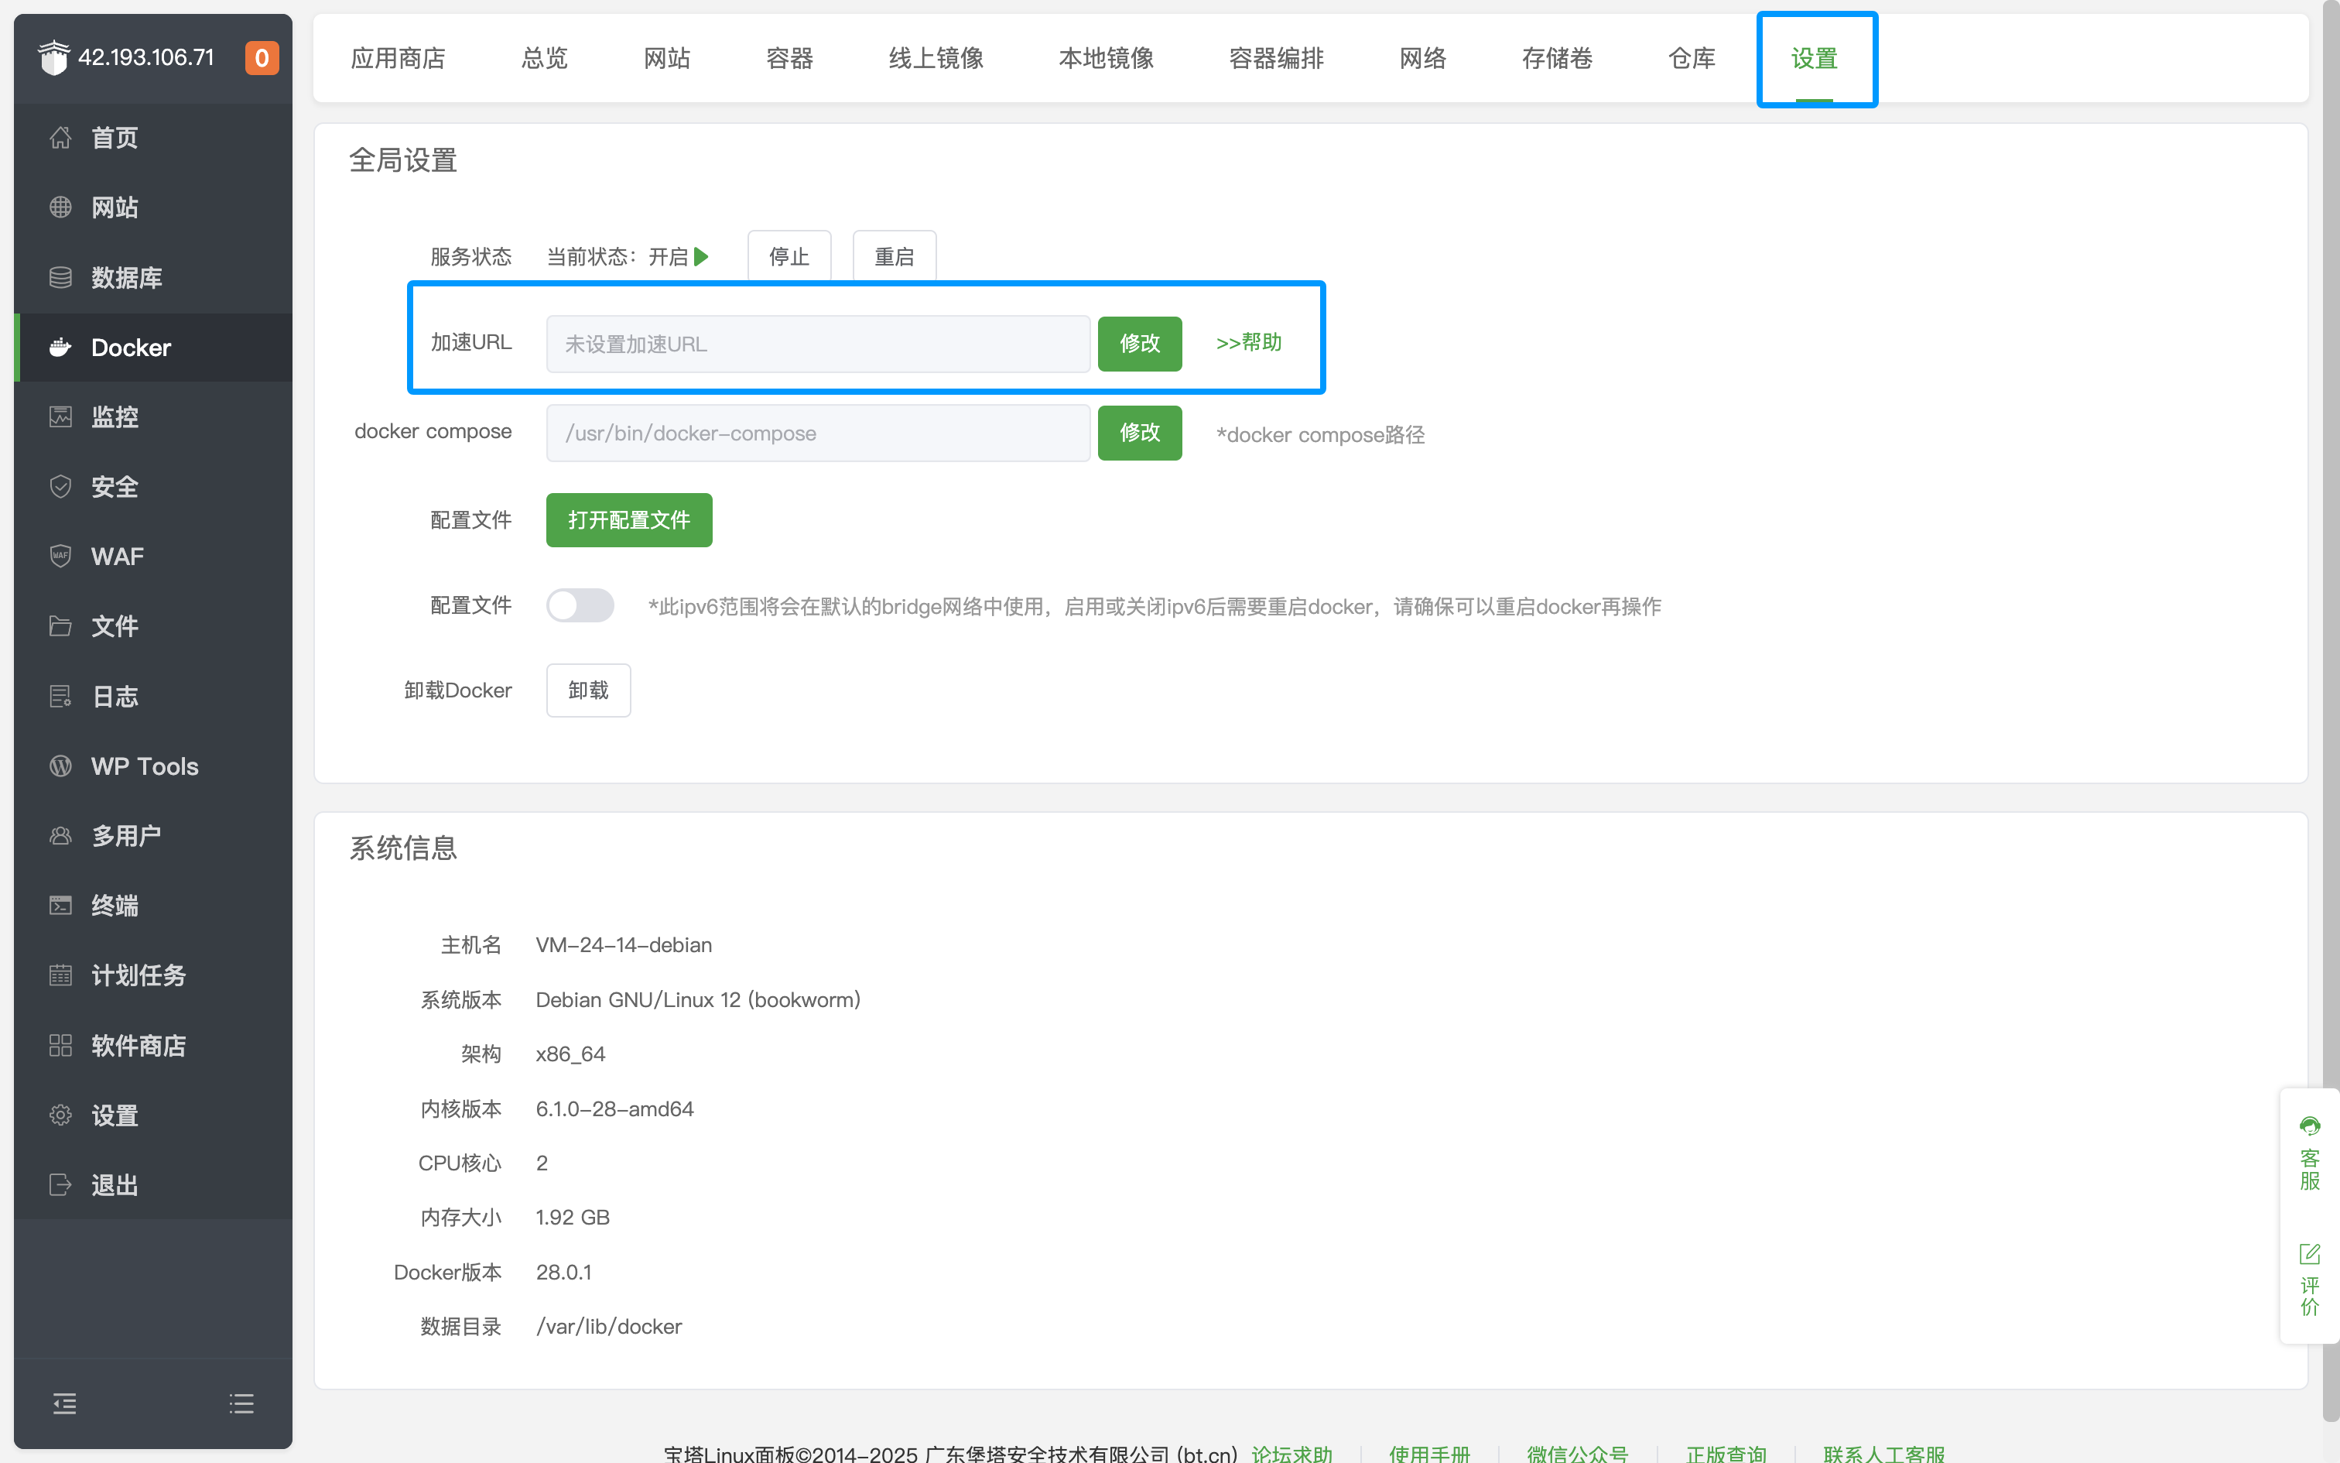Click the 加速URL input field
The image size is (2340, 1463).
tap(817, 344)
